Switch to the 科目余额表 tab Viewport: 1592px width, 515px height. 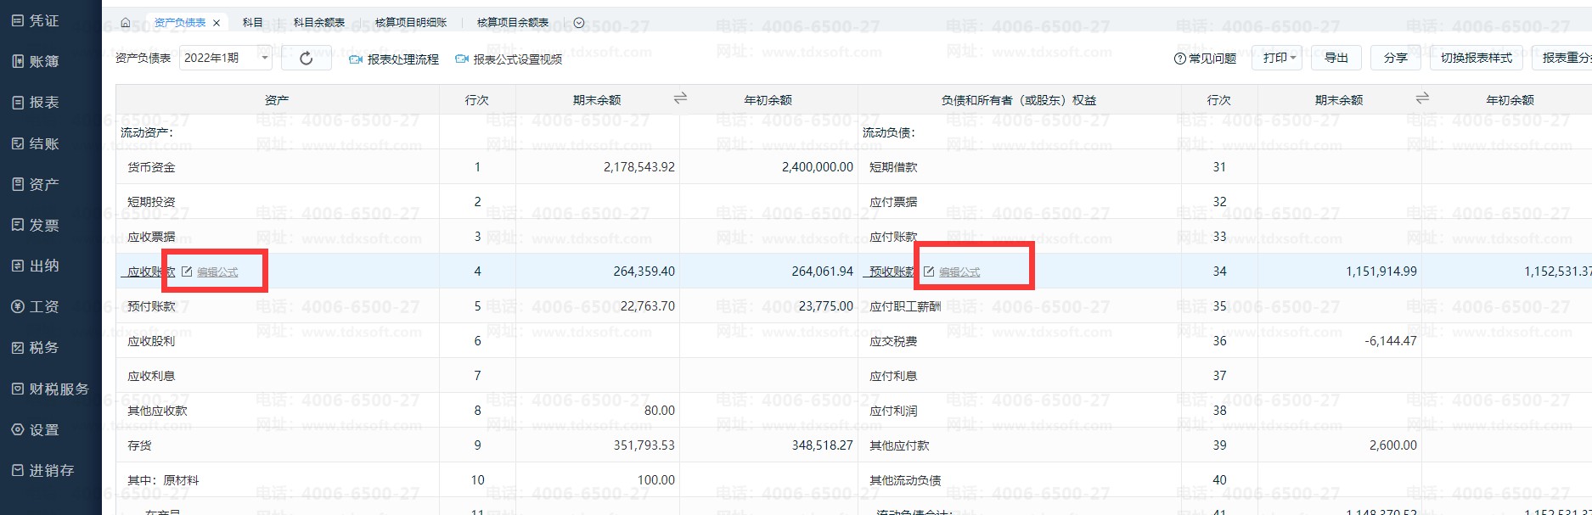click(x=319, y=23)
